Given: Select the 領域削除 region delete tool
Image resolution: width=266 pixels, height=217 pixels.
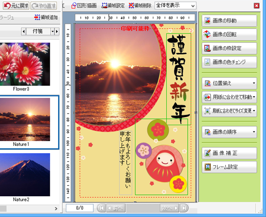Looking at the screenshot, I should [140, 6].
